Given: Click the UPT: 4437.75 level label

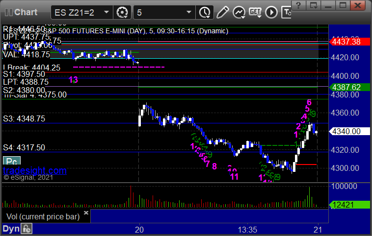Looking at the screenshot, I should [27, 37].
